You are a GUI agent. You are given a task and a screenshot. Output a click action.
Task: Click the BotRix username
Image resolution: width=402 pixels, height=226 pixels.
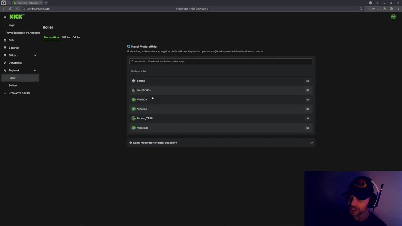[x=141, y=81]
